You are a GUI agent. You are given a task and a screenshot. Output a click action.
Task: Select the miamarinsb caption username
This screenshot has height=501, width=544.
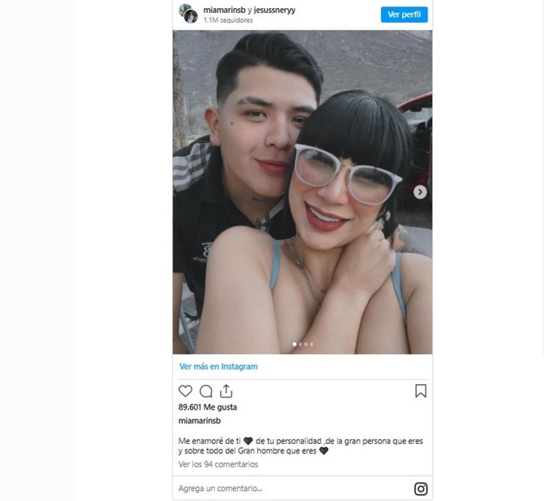pyautogui.click(x=199, y=421)
